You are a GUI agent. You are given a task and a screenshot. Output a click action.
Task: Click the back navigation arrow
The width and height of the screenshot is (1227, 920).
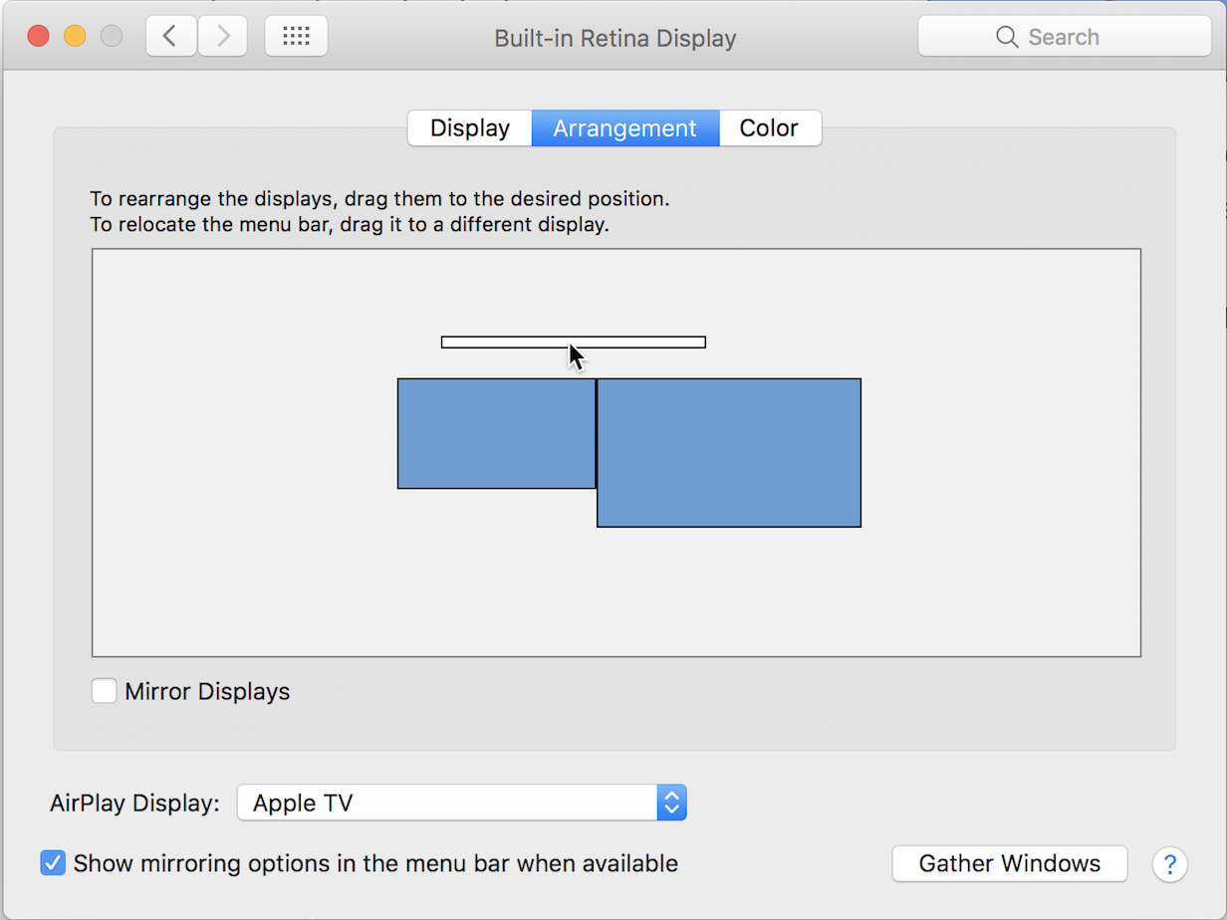click(x=171, y=37)
